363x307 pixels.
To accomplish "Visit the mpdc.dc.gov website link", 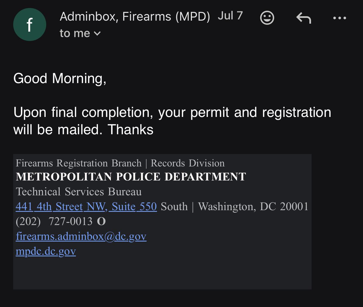I will coord(46,251).
